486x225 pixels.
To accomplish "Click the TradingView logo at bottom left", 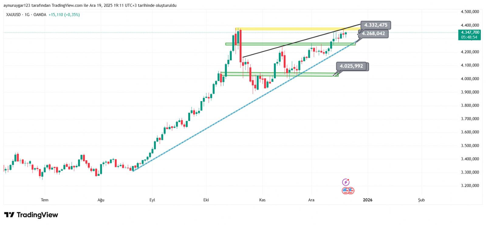I will tap(31, 215).
